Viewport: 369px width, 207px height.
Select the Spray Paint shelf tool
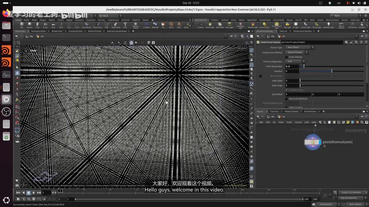(x=116, y=25)
